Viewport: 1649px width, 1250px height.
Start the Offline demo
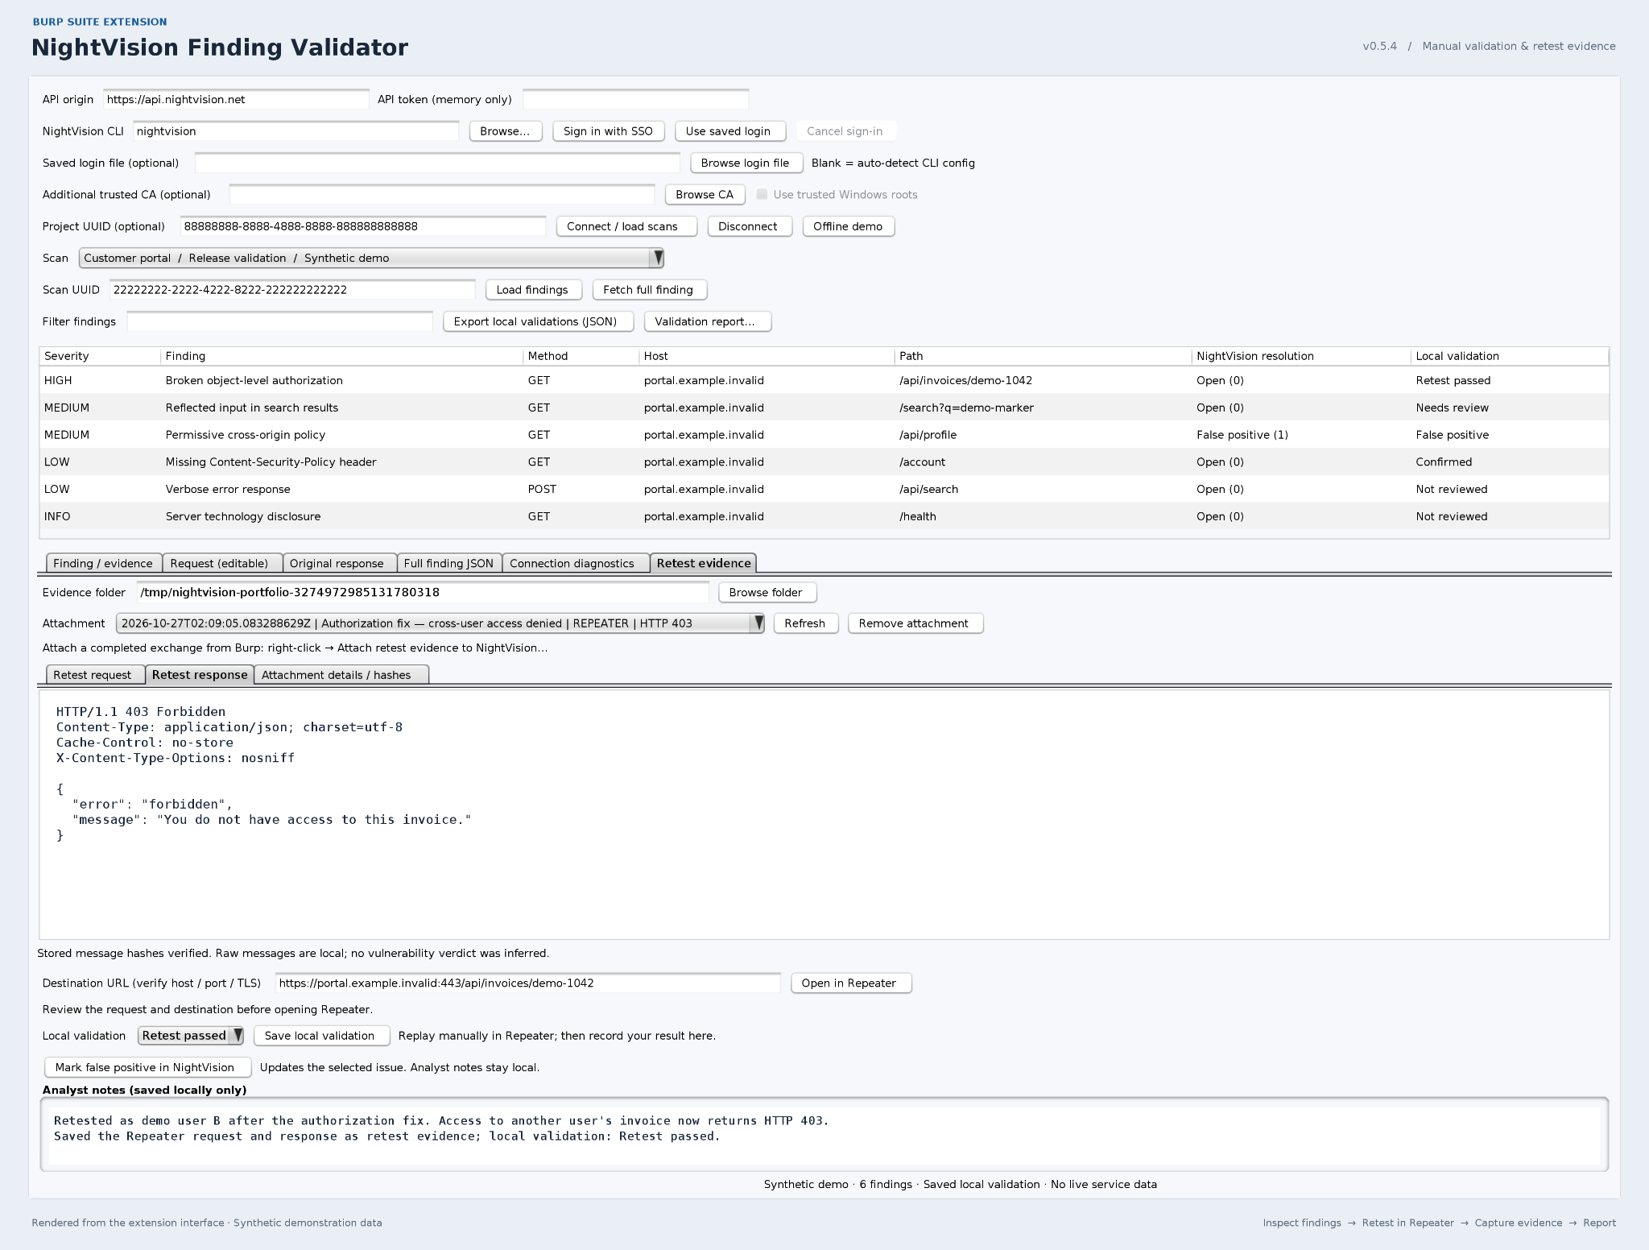coord(849,226)
